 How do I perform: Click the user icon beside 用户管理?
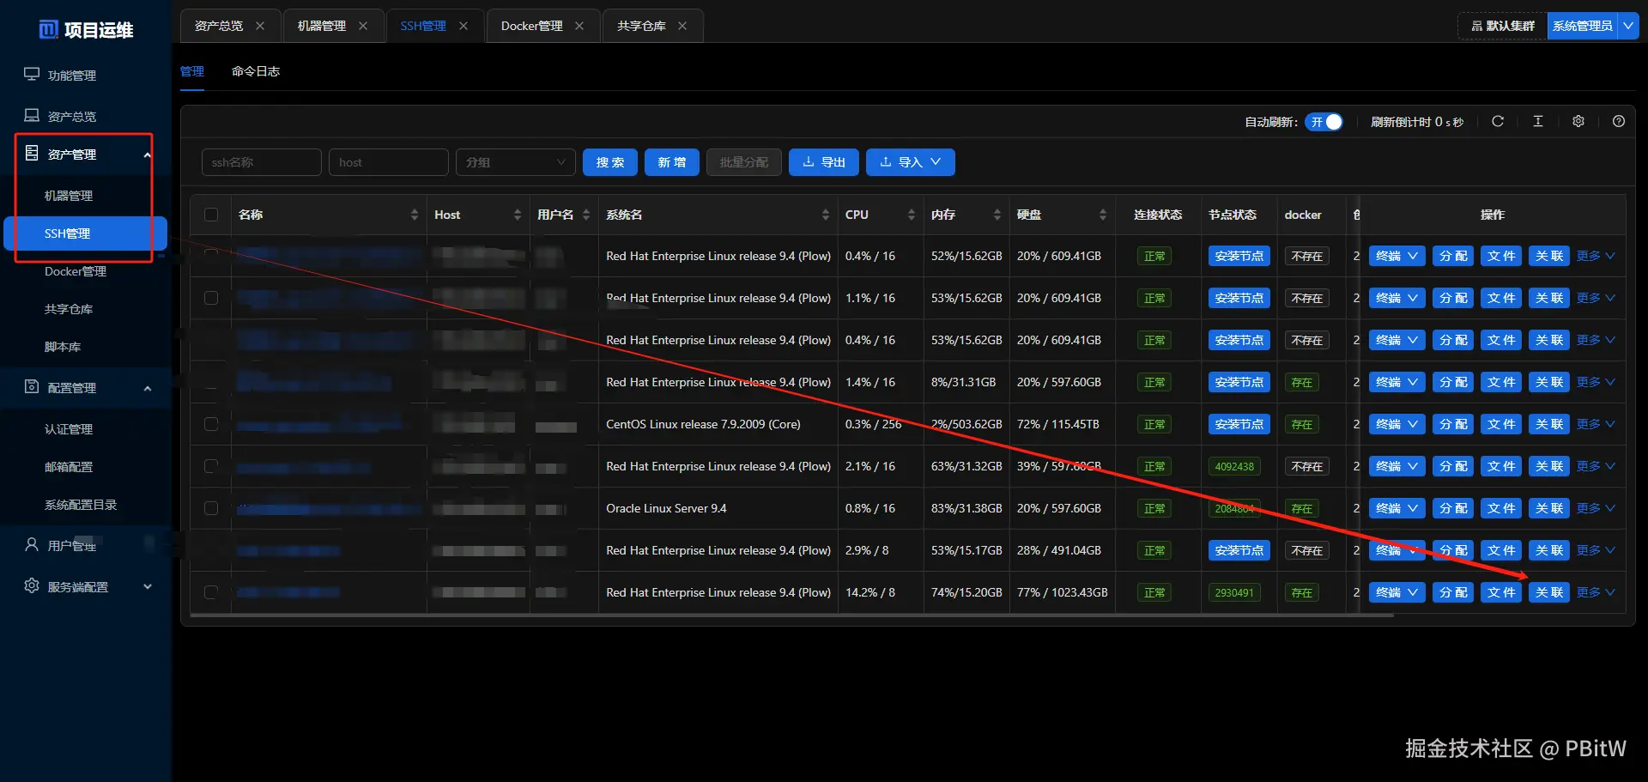point(32,545)
